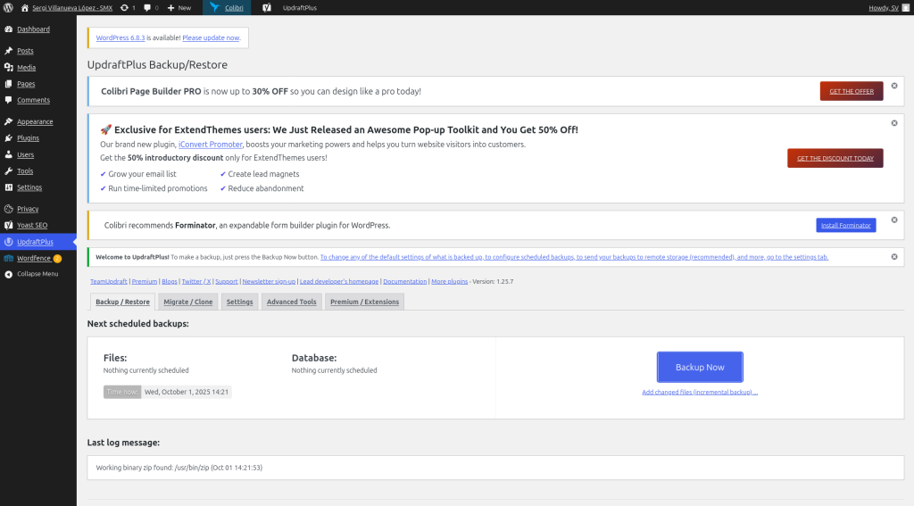Open Wordfence in the sidebar
Viewport: 914px width, 506px height.
[34, 258]
